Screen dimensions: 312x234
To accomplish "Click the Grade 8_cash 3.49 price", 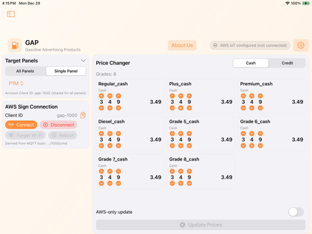I will [227, 177].
